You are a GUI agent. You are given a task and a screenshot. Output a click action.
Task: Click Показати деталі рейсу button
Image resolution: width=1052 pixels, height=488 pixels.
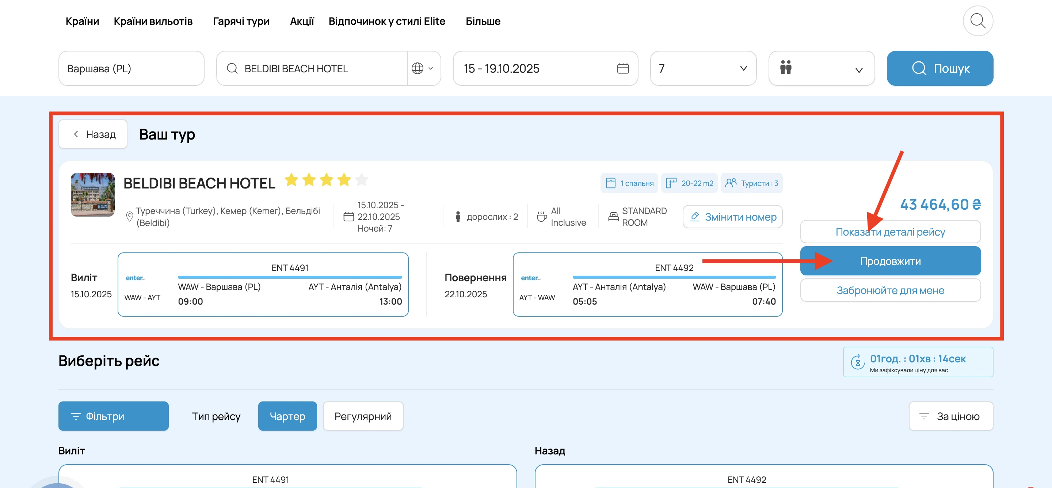[x=890, y=232]
